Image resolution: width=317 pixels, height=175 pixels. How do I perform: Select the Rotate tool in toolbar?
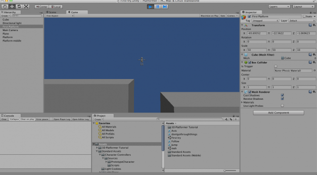pyautogui.click(x=19, y=7)
